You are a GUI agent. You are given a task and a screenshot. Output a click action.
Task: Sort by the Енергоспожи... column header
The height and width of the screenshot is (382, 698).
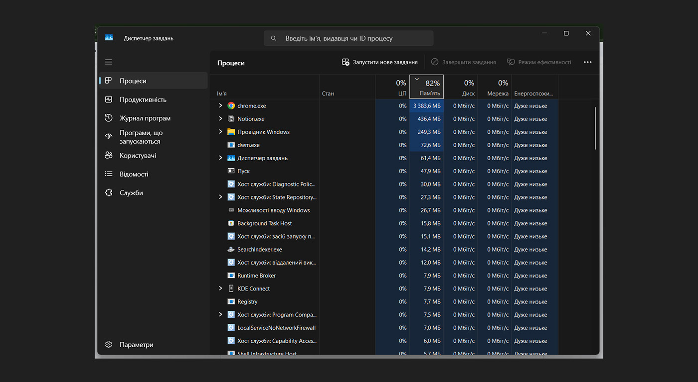(x=535, y=87)
